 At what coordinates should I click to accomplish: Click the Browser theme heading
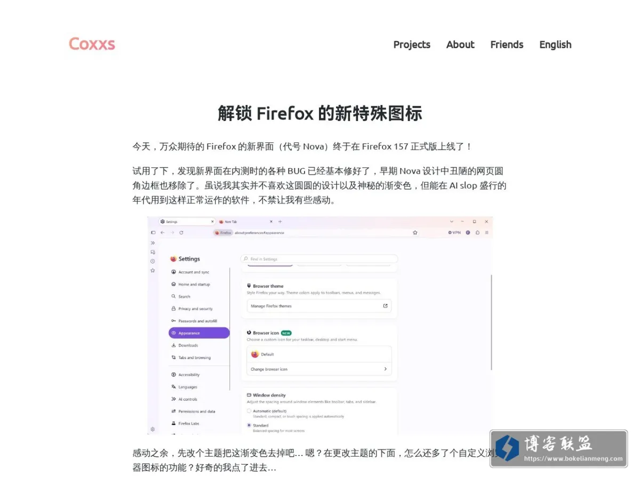tap(268, 286)
